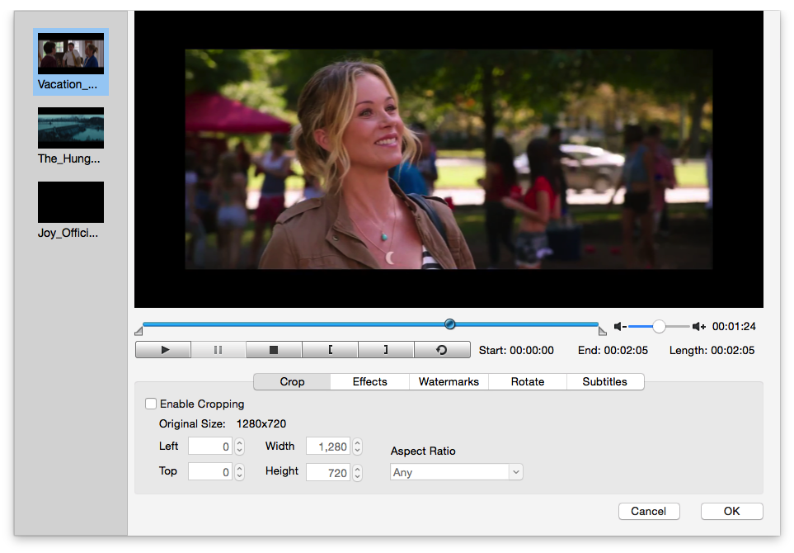Click the Height value field

[x=328, y=472]
